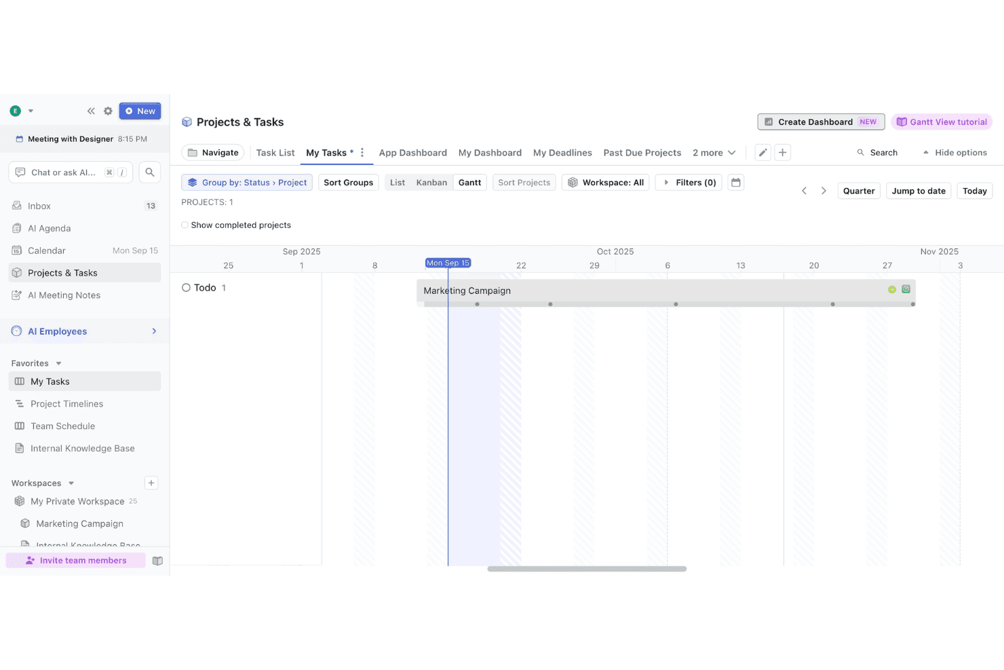This screenshot has height=670, width=1004.
Task: Open the My Tasks tab options dots
Action: point(362,153)
